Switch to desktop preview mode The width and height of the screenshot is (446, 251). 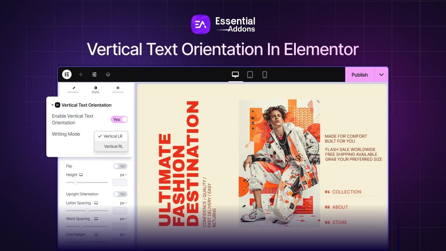point(235,74)
